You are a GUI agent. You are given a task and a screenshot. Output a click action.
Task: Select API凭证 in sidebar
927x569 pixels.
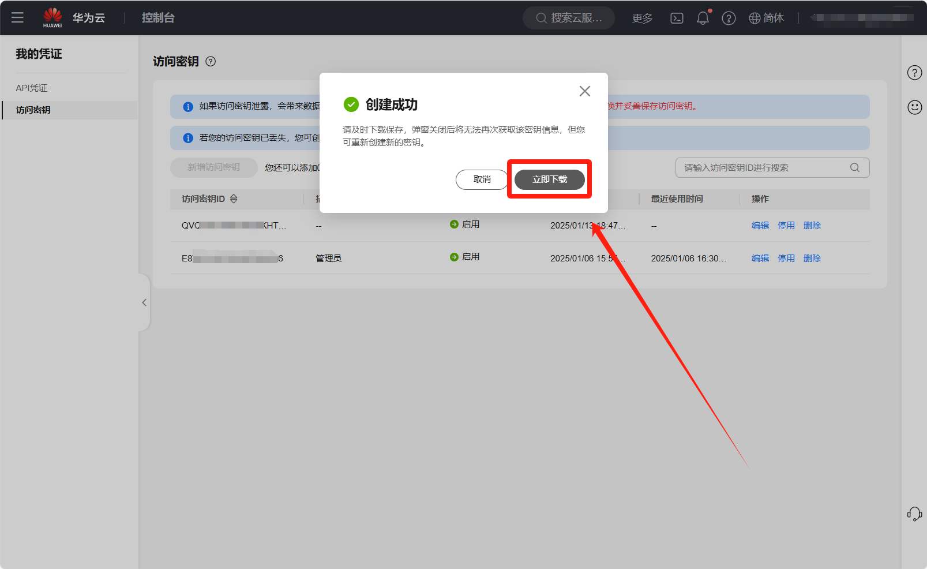coord(32,88)
